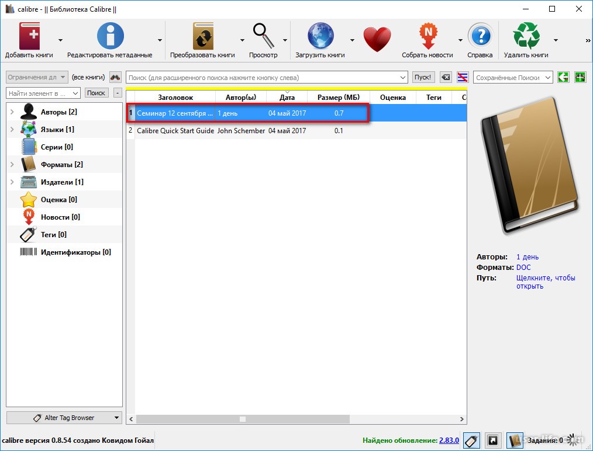Click the green arrow saved-search icon
This screenshot has width=593, height=451.
(x=563, y=78)
